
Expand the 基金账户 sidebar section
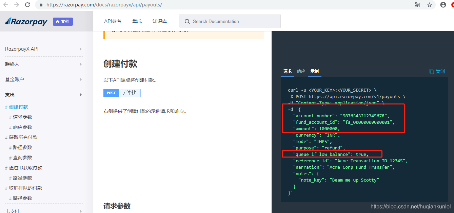point(44,79)
